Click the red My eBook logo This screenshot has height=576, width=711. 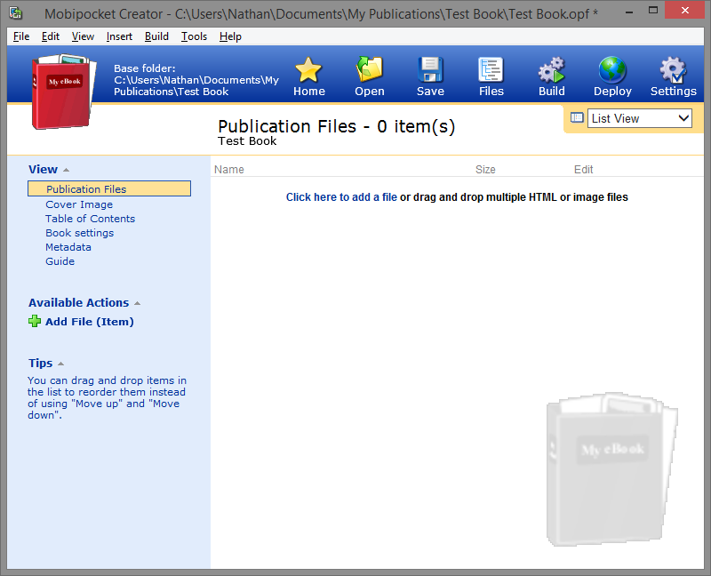pyautogui.click(x=63, y=92)
